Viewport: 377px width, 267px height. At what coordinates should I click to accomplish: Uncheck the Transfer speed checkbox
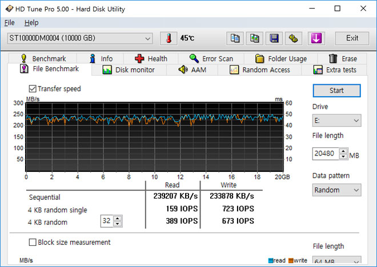(x=33, y=89)
